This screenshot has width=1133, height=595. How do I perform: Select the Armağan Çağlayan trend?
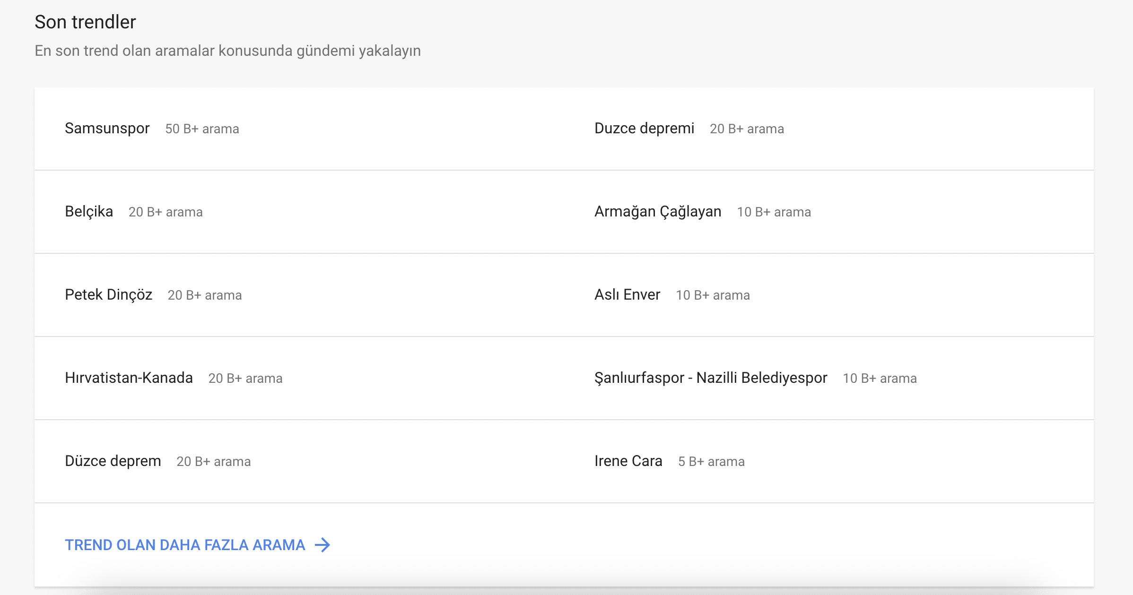click(658, 212)
